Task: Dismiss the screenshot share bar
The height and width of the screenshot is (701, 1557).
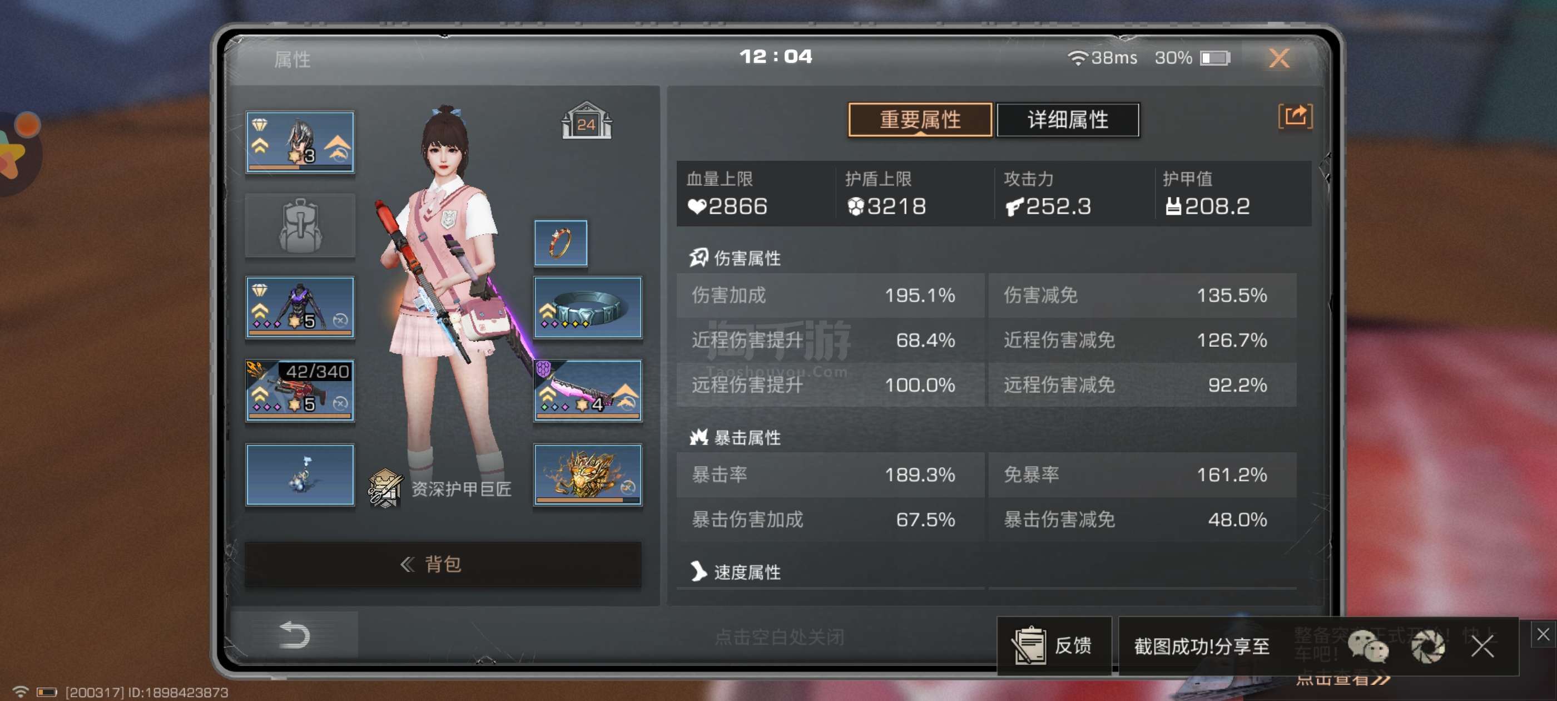Action: coord(1482,646)
